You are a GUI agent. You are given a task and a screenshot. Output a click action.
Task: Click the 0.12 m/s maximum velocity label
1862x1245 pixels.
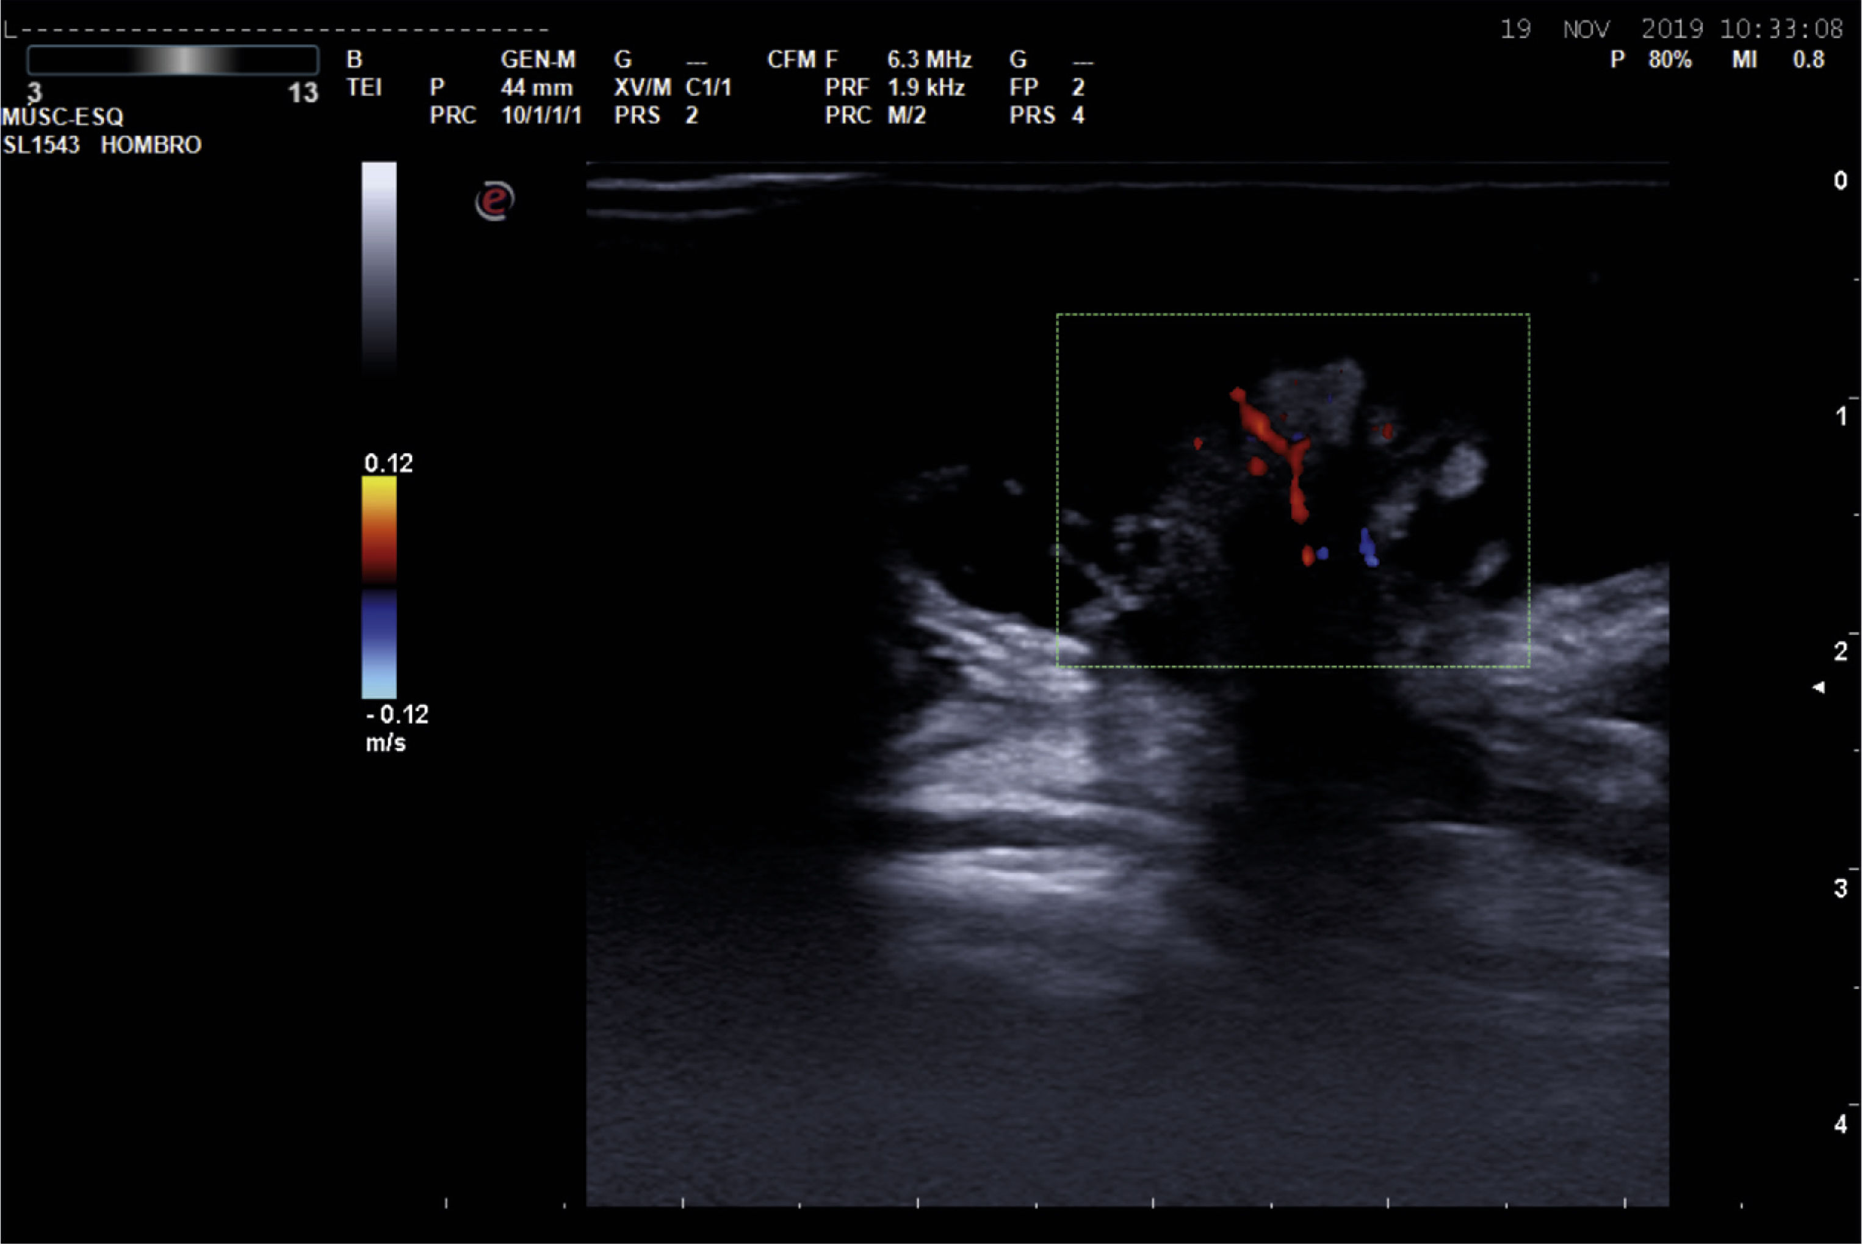388,463
